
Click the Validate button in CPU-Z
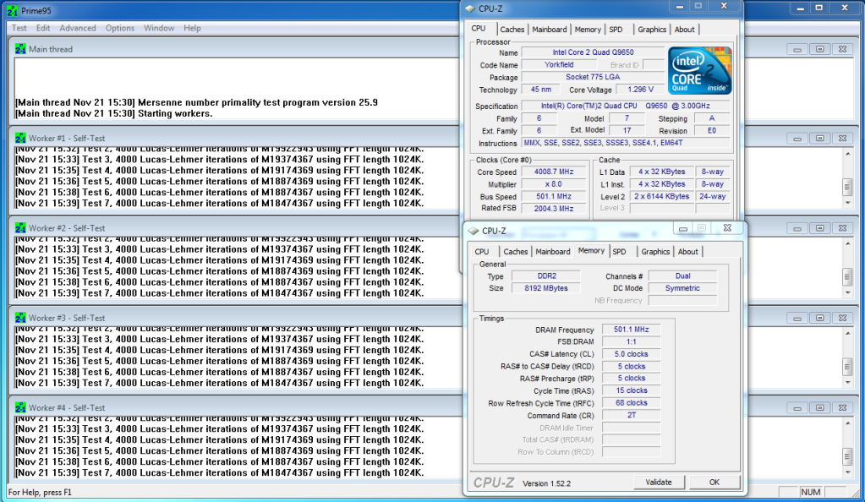click(659, 483)
